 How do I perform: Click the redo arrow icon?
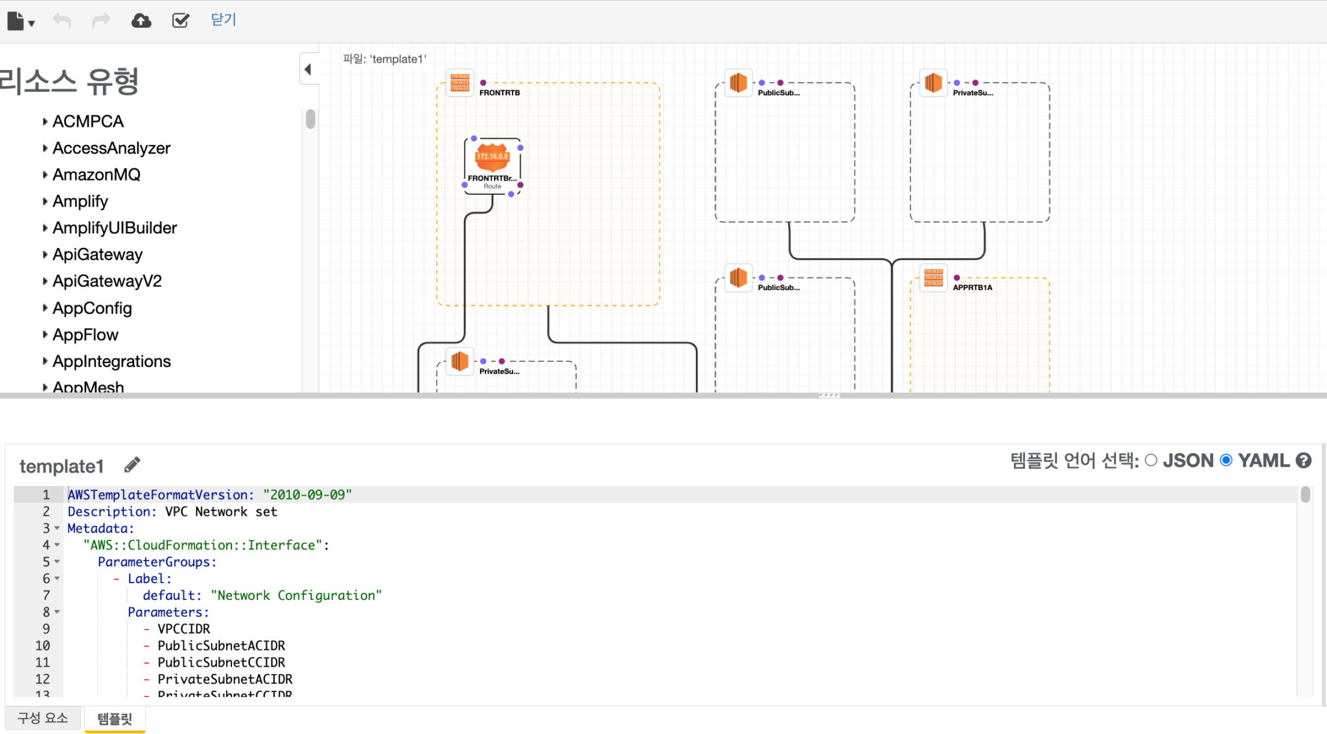101,21
